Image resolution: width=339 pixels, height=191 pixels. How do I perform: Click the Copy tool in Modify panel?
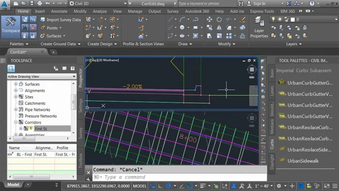[x=209, y=28]
